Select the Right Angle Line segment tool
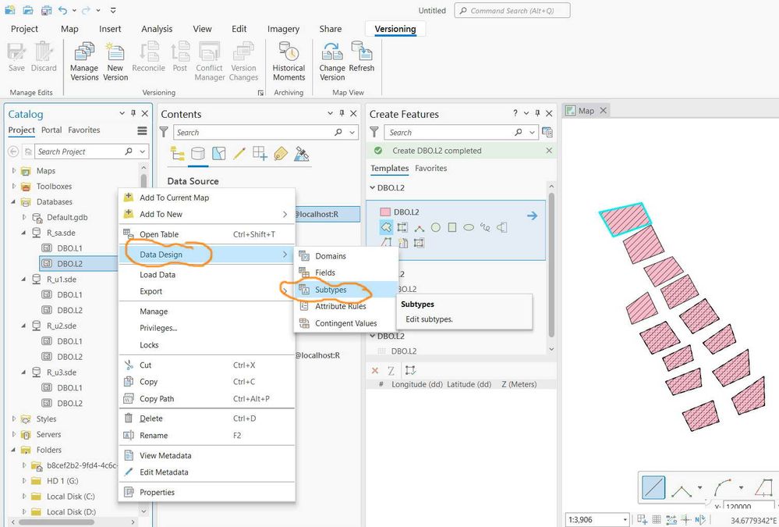Screen dimensions: 779x527 point(682,490)
